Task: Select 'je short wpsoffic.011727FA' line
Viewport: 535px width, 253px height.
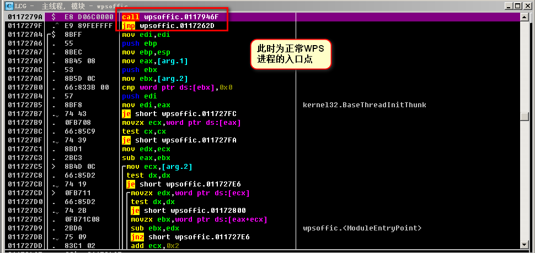Action: point(179,140)
